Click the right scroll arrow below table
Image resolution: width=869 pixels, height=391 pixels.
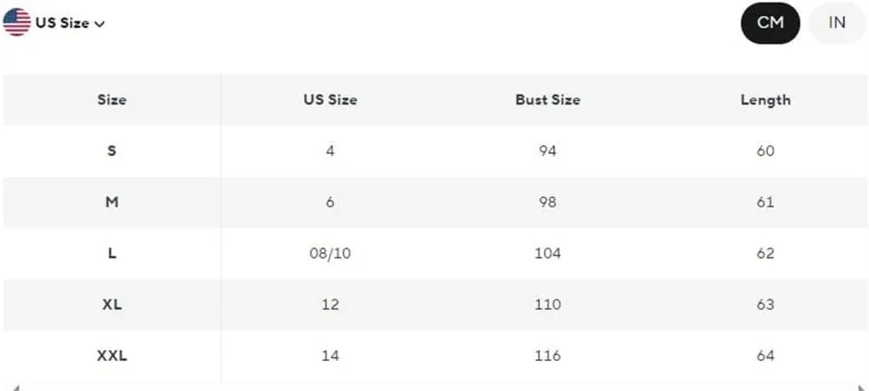click(x=862, y=388)
